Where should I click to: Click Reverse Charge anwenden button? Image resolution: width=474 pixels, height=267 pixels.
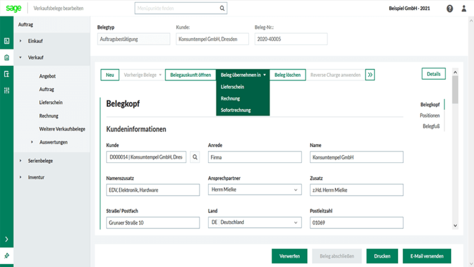pos(335,75)
